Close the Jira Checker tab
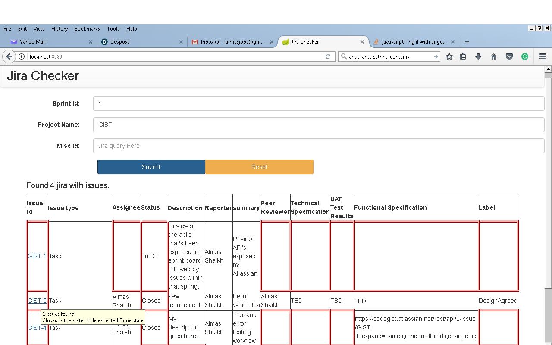The image size is (552, 345). click(x=362, y=42)
